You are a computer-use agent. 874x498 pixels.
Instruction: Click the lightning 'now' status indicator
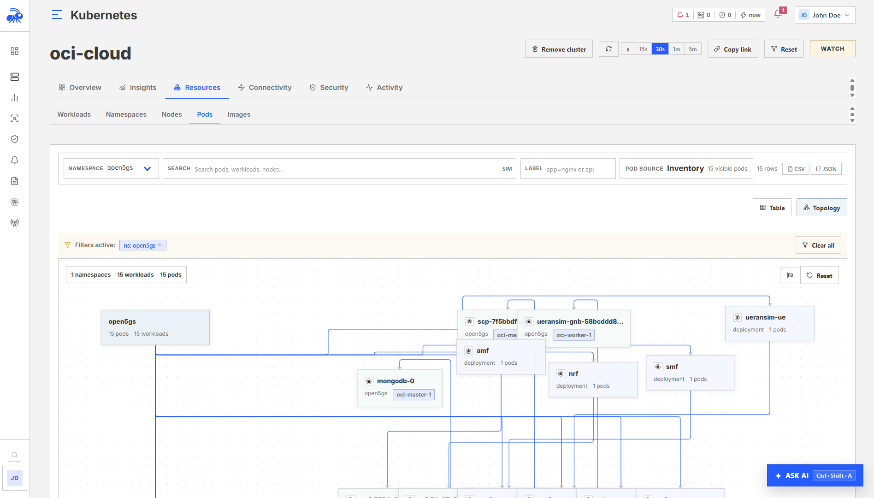coord(750,15)
